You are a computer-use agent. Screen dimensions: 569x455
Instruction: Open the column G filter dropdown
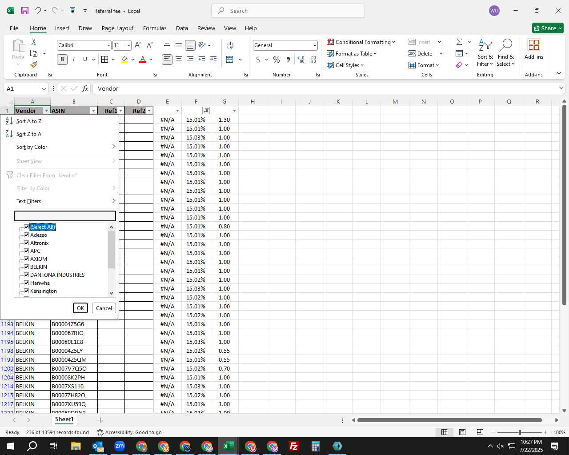coord(235,111)
